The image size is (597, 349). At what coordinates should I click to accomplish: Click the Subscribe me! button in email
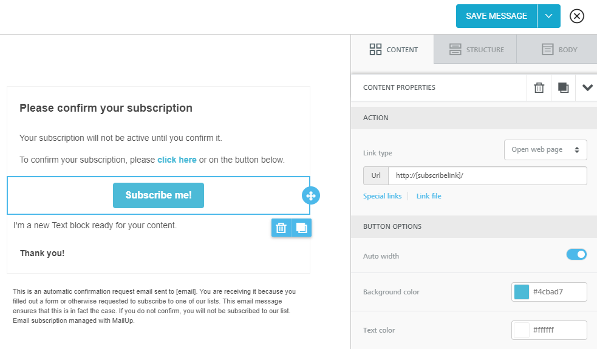(x=159, y=195)
